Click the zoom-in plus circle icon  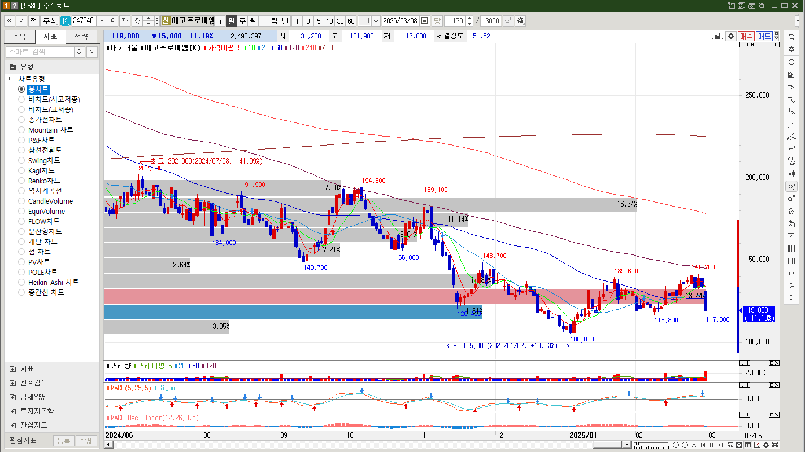point(685,445)
